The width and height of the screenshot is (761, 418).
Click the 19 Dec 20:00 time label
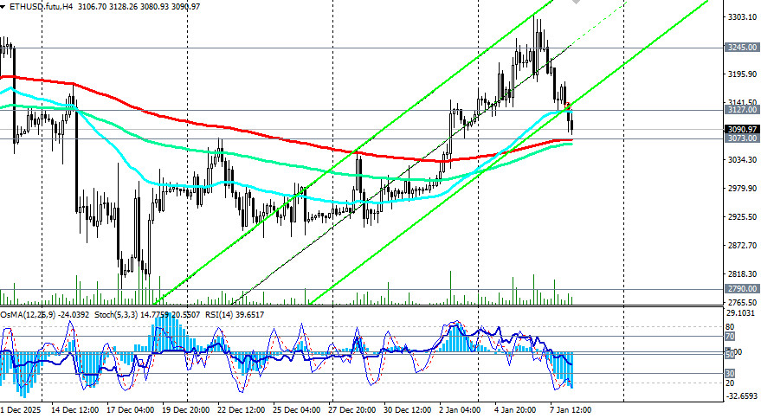click(x=186, y=409)
